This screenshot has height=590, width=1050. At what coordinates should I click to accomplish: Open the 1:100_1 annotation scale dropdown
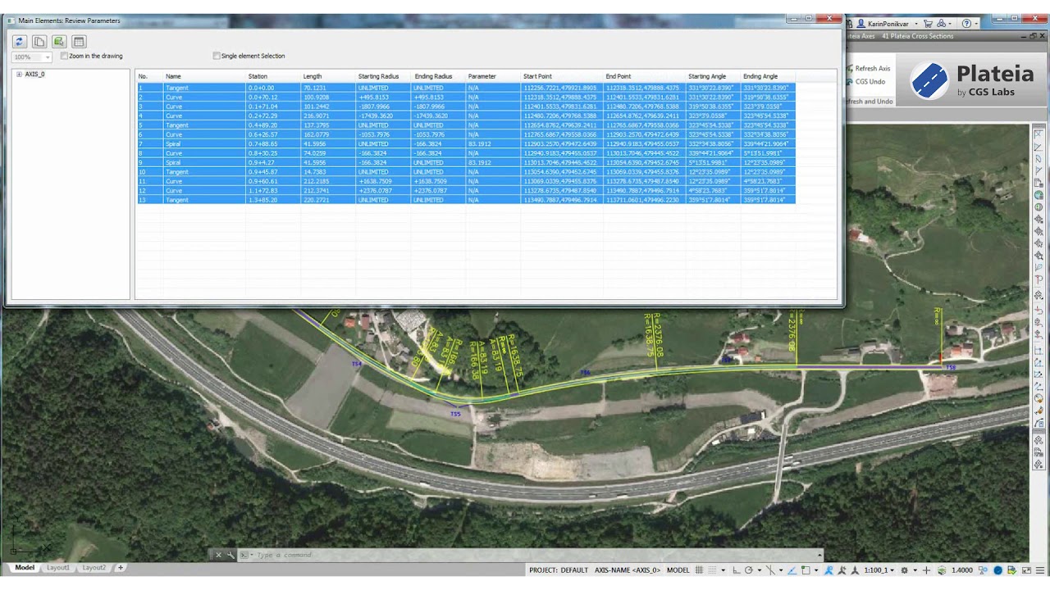click(x=878, y=570)
